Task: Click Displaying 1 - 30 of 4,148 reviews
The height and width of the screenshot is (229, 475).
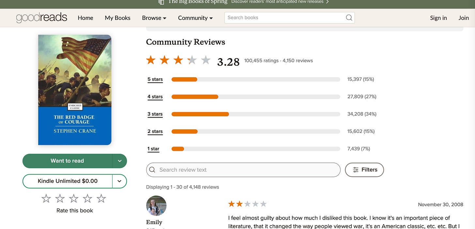Action: pos(182,187)
